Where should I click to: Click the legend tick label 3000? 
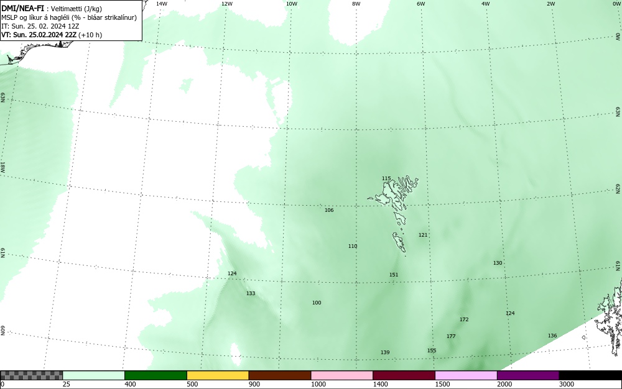(567, 384)
